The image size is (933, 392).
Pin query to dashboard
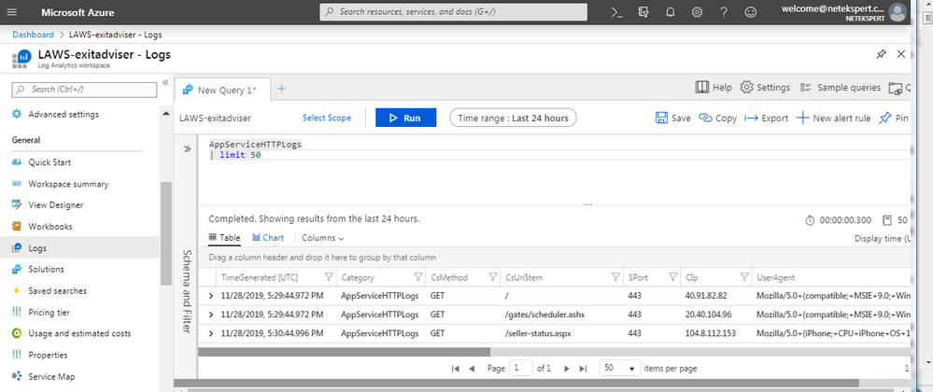tap(894, 118)
